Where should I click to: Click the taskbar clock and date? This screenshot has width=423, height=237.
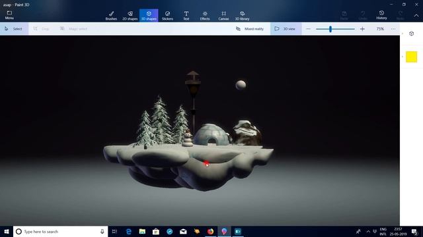pyautogui.click(x=398, y=231)
